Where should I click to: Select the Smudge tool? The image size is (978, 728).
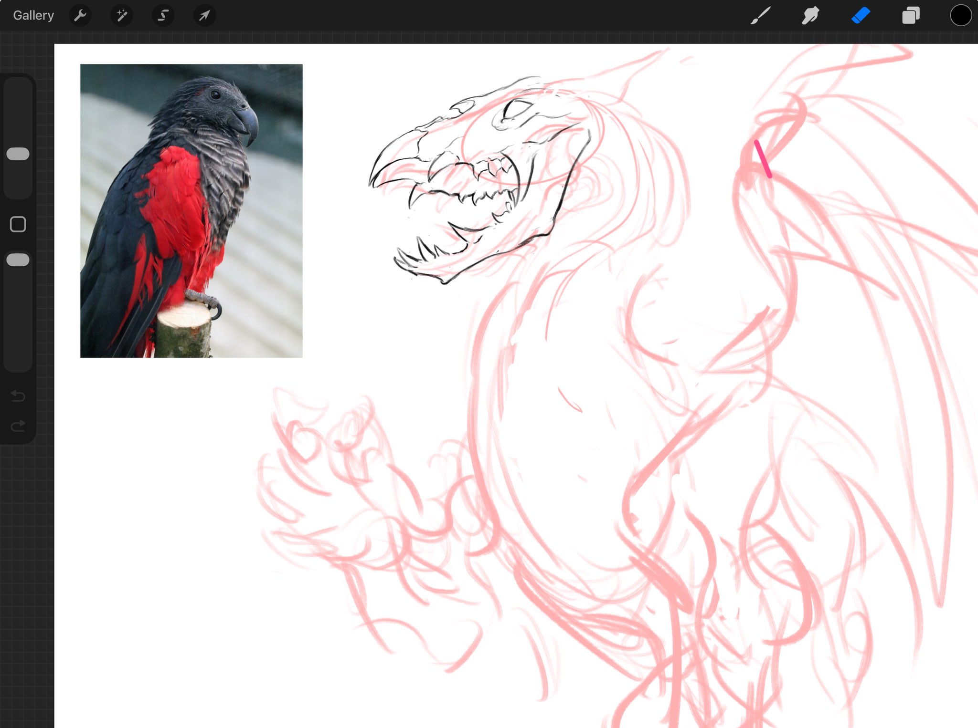(810, 16)
